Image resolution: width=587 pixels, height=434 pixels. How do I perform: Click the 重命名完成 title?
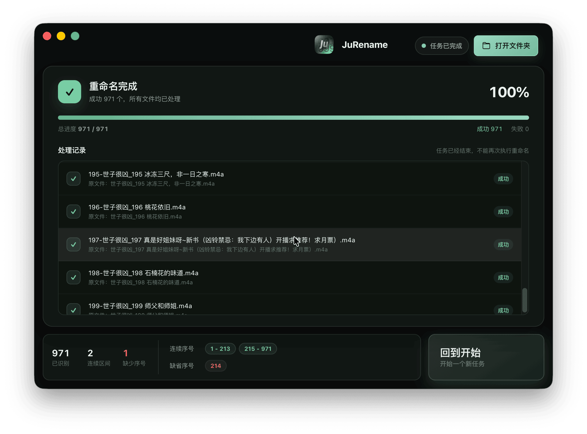click(x=113, y=86)
